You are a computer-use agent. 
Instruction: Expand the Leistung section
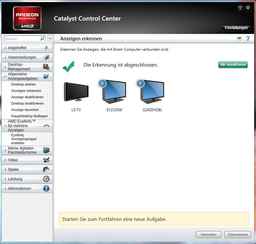5,179
